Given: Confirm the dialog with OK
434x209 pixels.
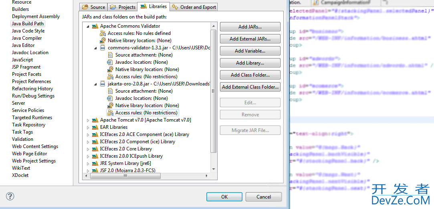Looking at the screenshot, I should click(224, 197).
